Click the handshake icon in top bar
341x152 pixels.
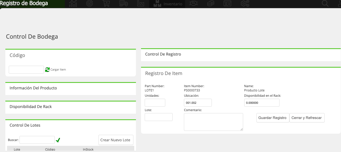click(194, 4)
